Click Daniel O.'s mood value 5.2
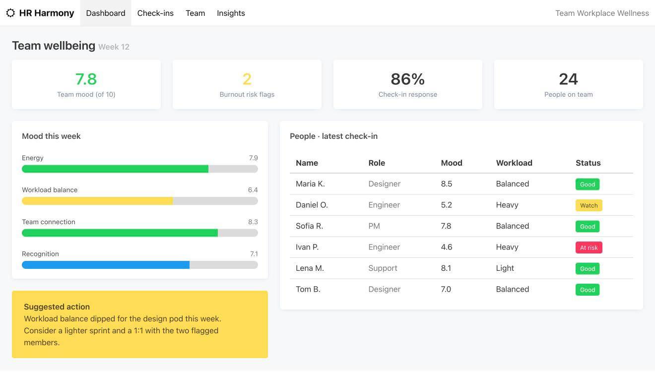The width and height of the screenshot is (655, 373). pyautogui.click(x=447, y=205)
